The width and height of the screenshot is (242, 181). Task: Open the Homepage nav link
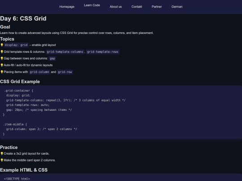coord(67,7)
